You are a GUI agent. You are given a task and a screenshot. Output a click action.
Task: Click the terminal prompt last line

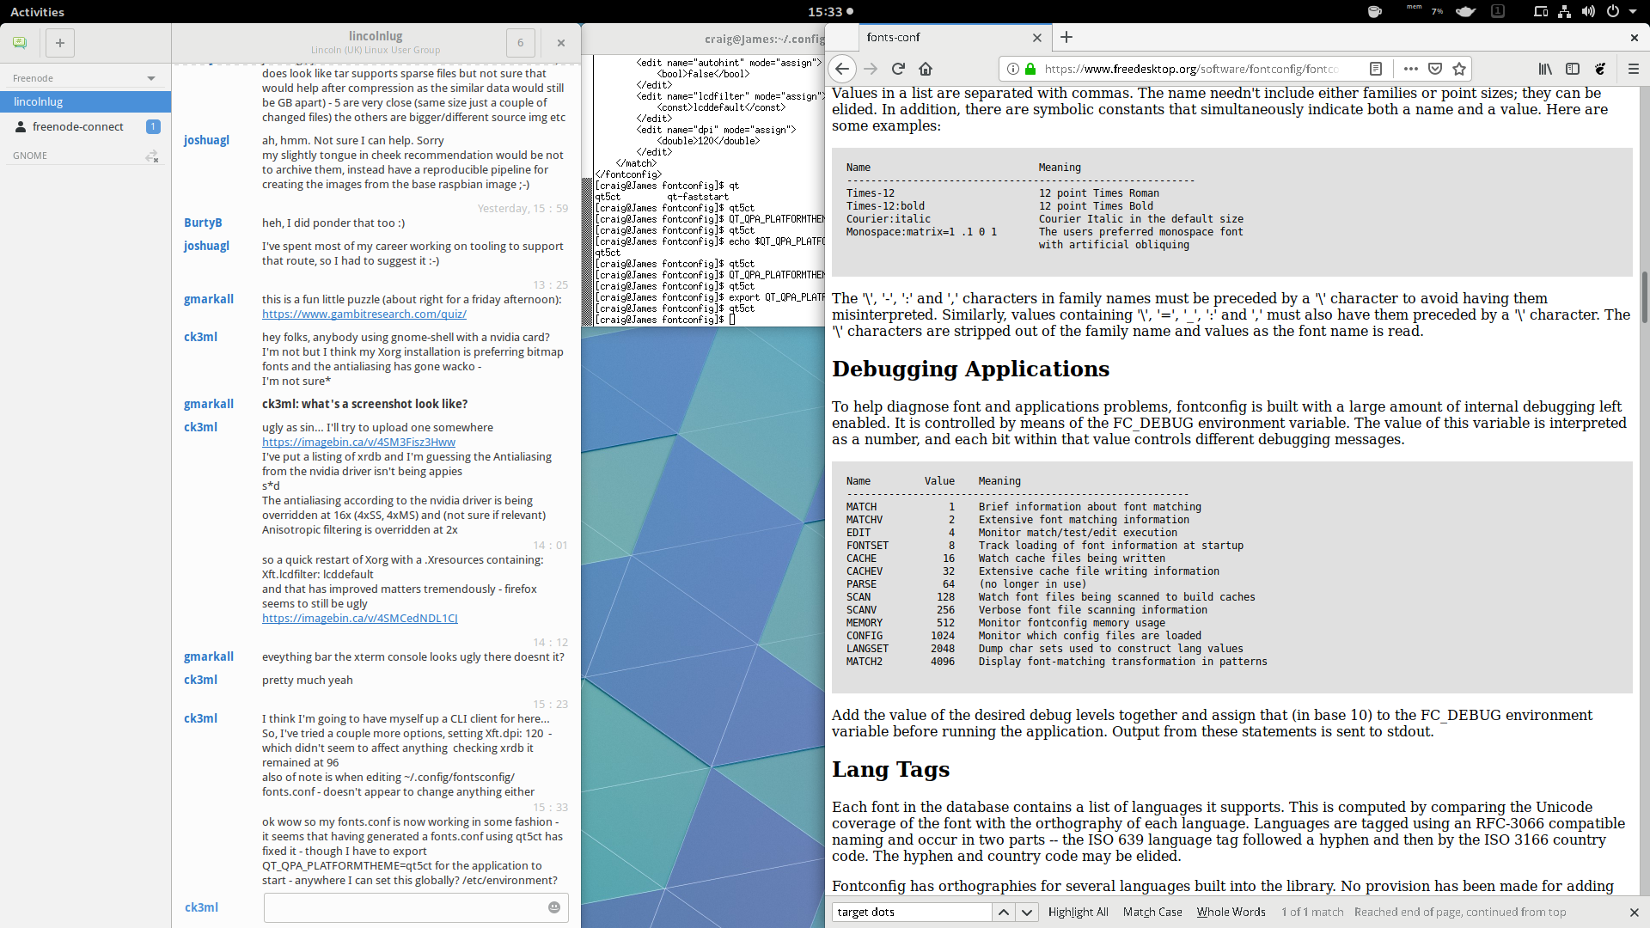pos(666,320)
